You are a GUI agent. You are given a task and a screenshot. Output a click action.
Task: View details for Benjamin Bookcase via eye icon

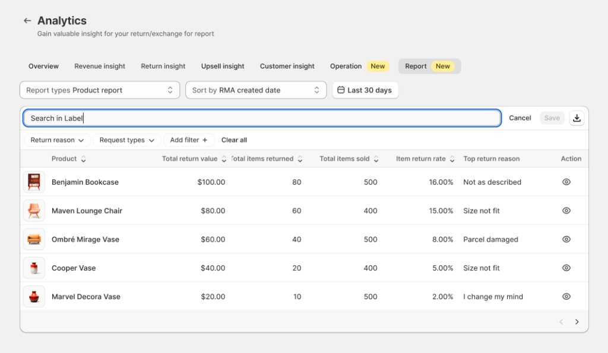tap(566, 182)
